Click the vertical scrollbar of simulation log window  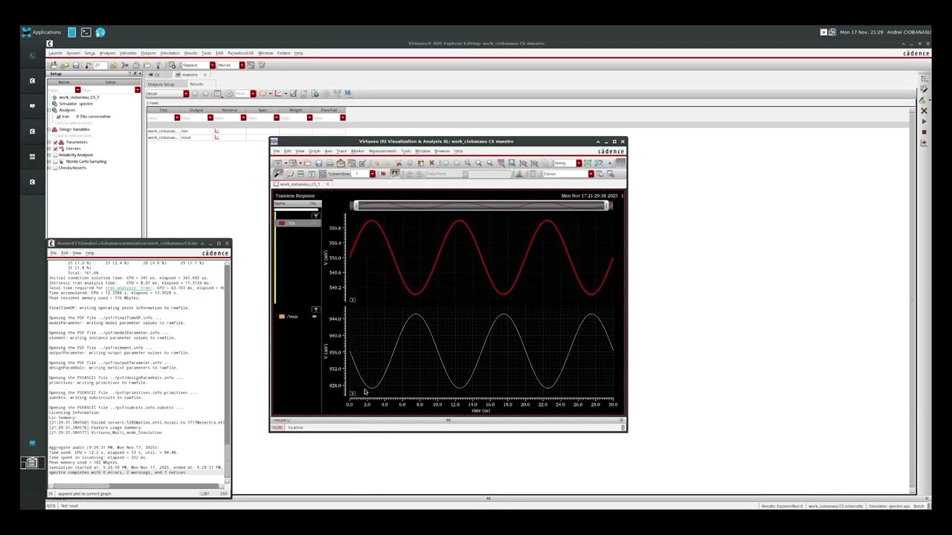coord(228,372)
